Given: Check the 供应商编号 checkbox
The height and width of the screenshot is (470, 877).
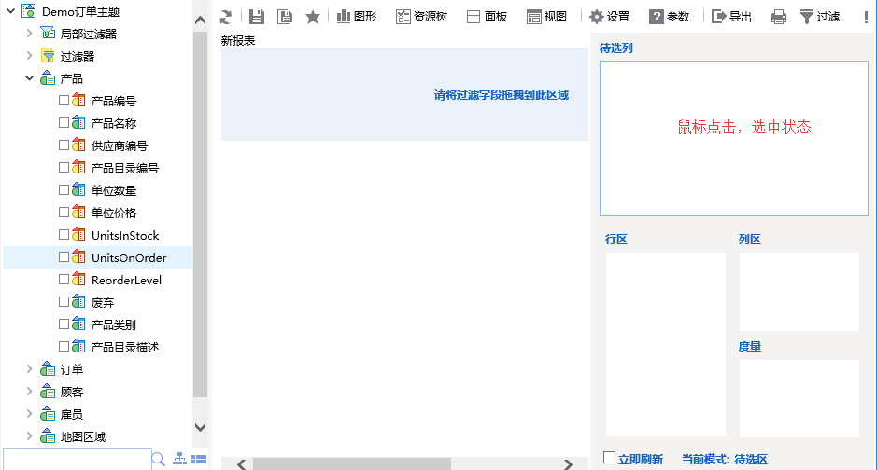Looking at the screenshot, I should (64, 145).
